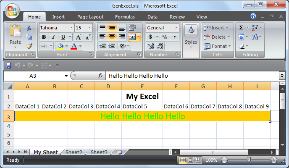This screenshot has width=289, height=168.
Task: Expand the Styles gallery
Action: click(x=191, y=47)
